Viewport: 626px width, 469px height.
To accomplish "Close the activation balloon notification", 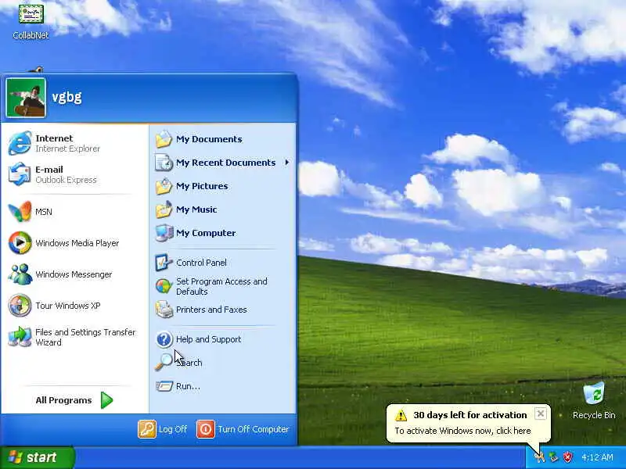I will (x=540, y=414).
